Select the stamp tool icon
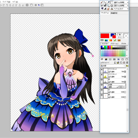Image resolution: width=138 pixels, height=138 pixels. pyautogui.click(x=112, y=9)
